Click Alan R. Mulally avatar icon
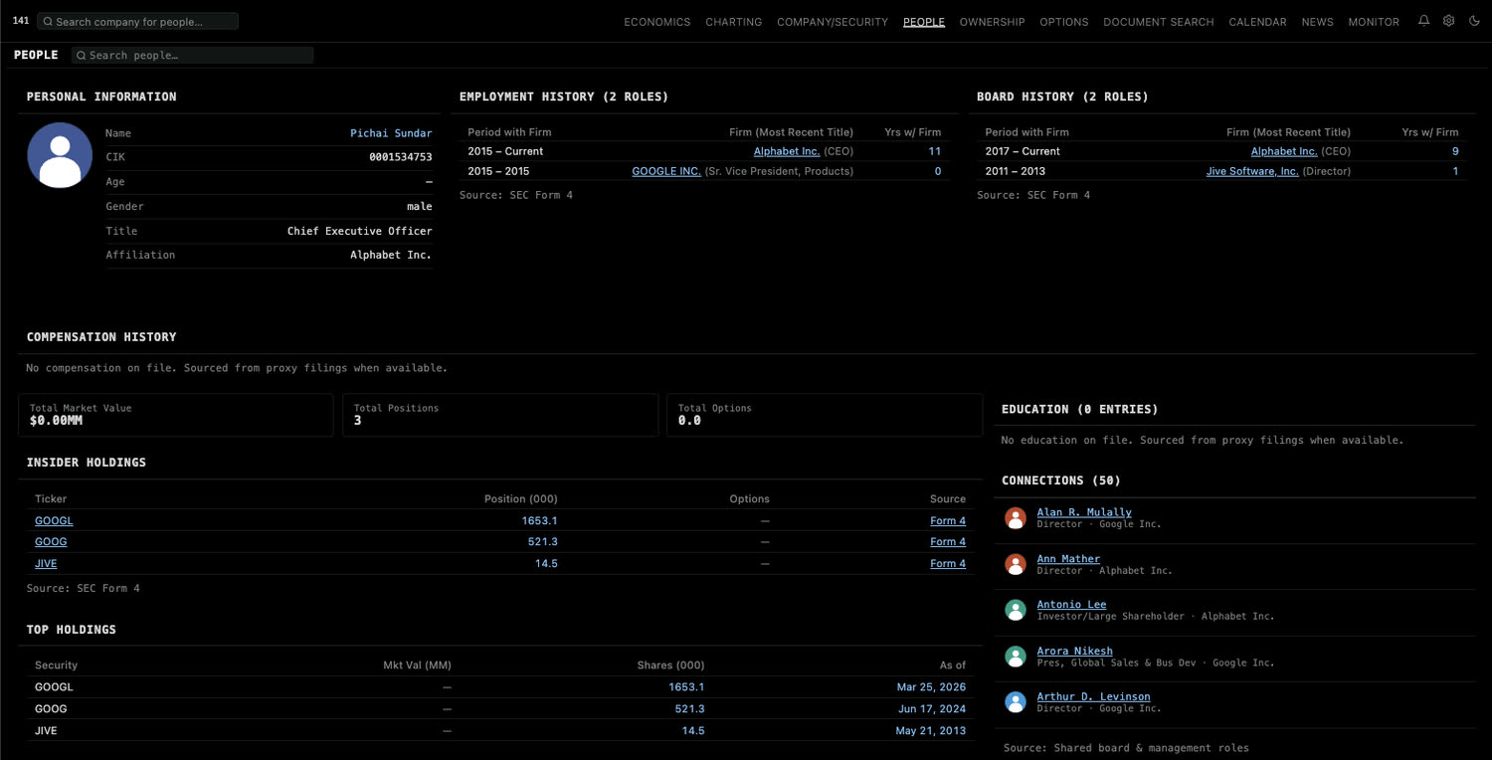Image resolution: width=1492 pixels, height=760 pixels. pos(1015,517)
